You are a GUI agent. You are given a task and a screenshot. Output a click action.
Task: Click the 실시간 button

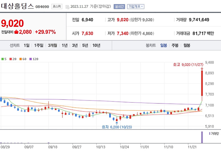(119, 6)
